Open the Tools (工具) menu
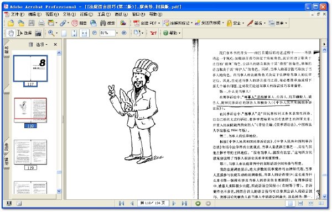This screenshot has height=212, width=332. (104, 14)
